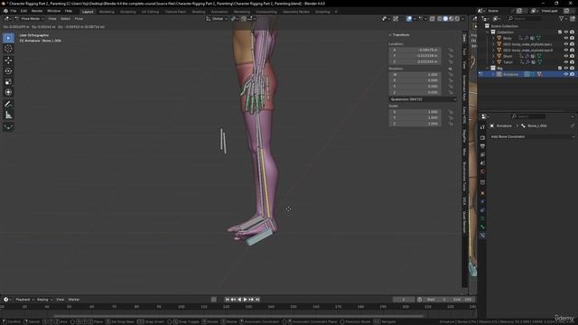
Task: Switch to solid viewport shading
Action: tap(445, 18)
